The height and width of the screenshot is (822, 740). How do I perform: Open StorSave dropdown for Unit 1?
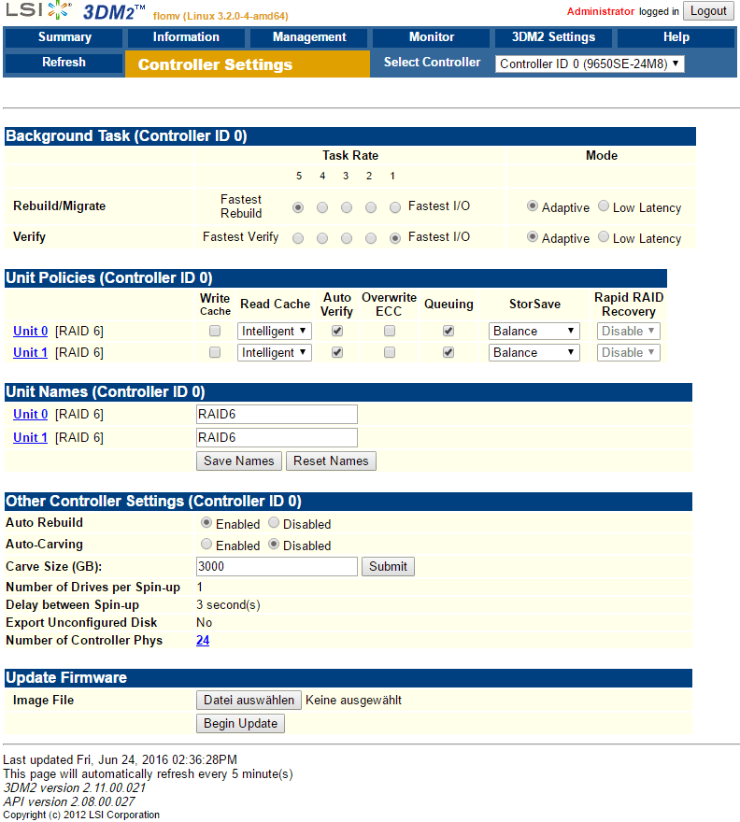point(534,353)
